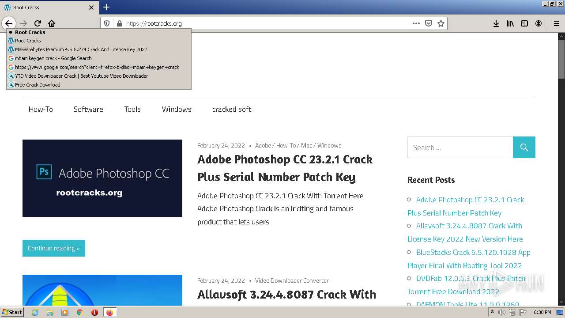Open the Firefox hamburger menu
Image resolution: width=565 pixels, height=318 pixels.
click(x=556, y=23)
